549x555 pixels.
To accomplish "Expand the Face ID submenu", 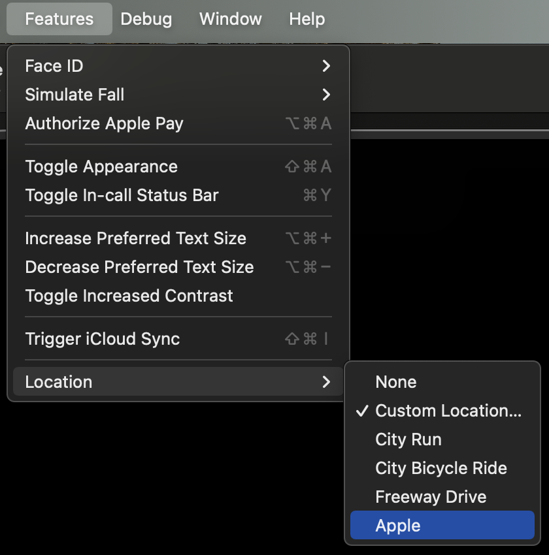I will [x=178, y=66].
